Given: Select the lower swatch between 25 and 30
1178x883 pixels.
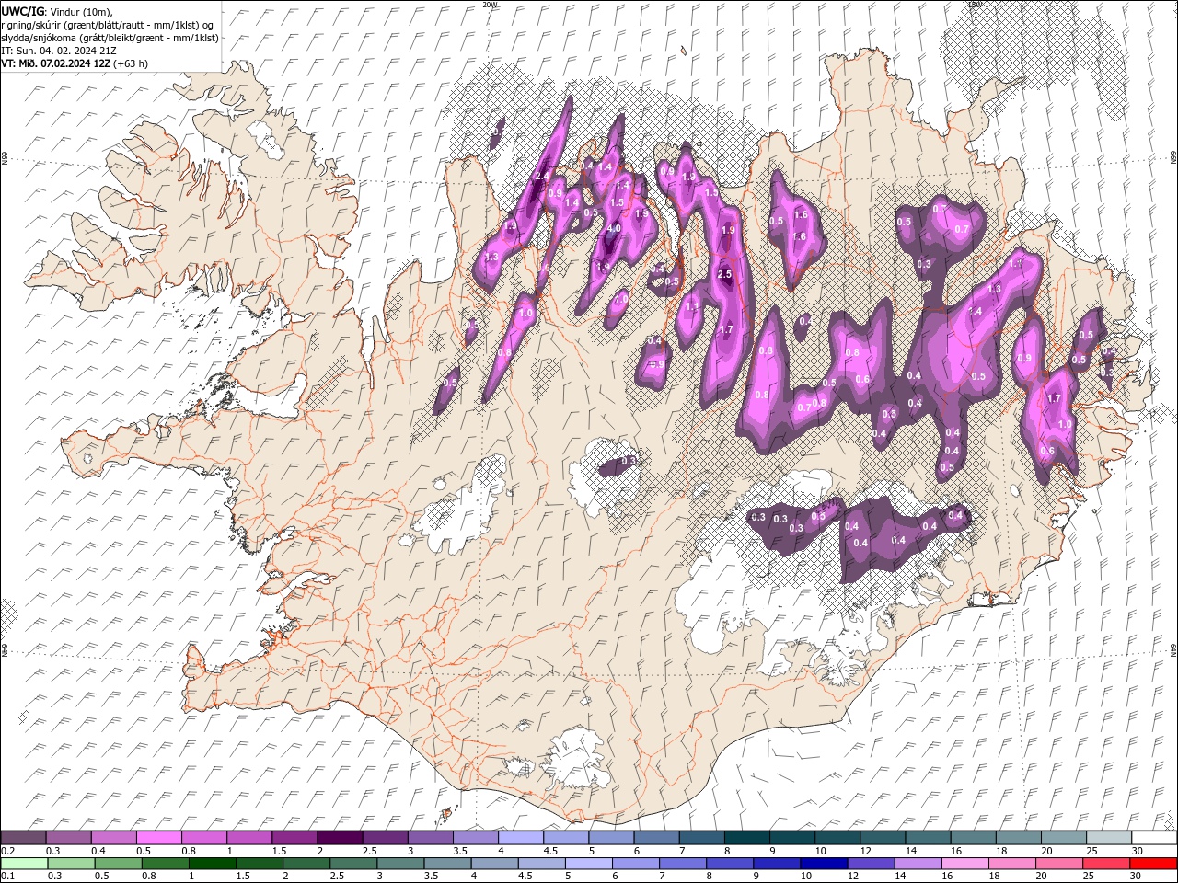Looking at the screenshot, I should click(1108, 864).
